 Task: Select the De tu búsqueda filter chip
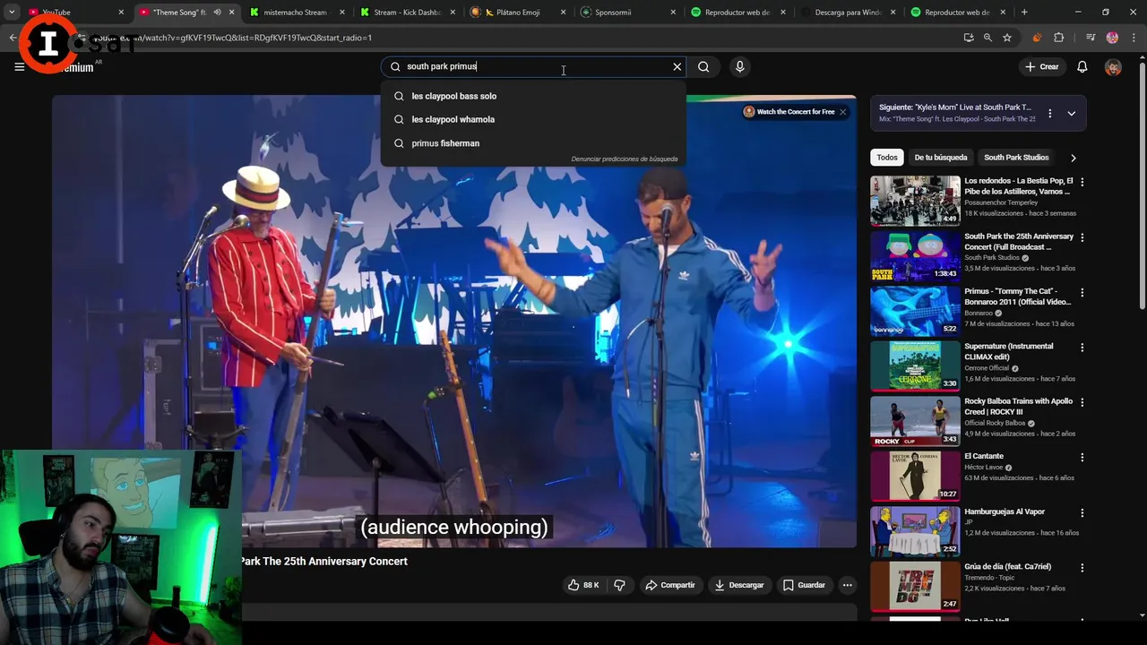tap(940, 158)
